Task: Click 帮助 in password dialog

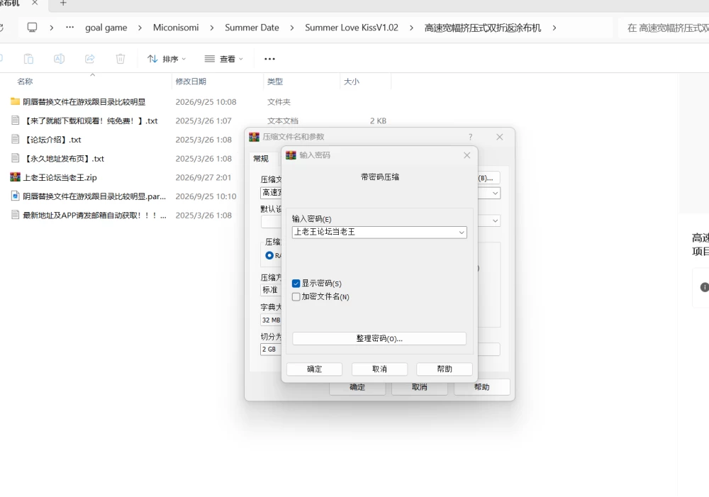Action: pos(445,369)
